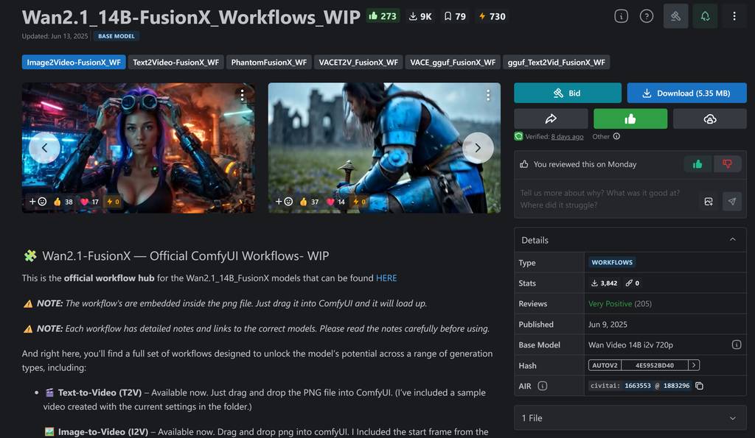Click the 730 buzz lightning counter
Image resolution: width=755 pixels, height=438 pixels.
click(x=492, y=16)
